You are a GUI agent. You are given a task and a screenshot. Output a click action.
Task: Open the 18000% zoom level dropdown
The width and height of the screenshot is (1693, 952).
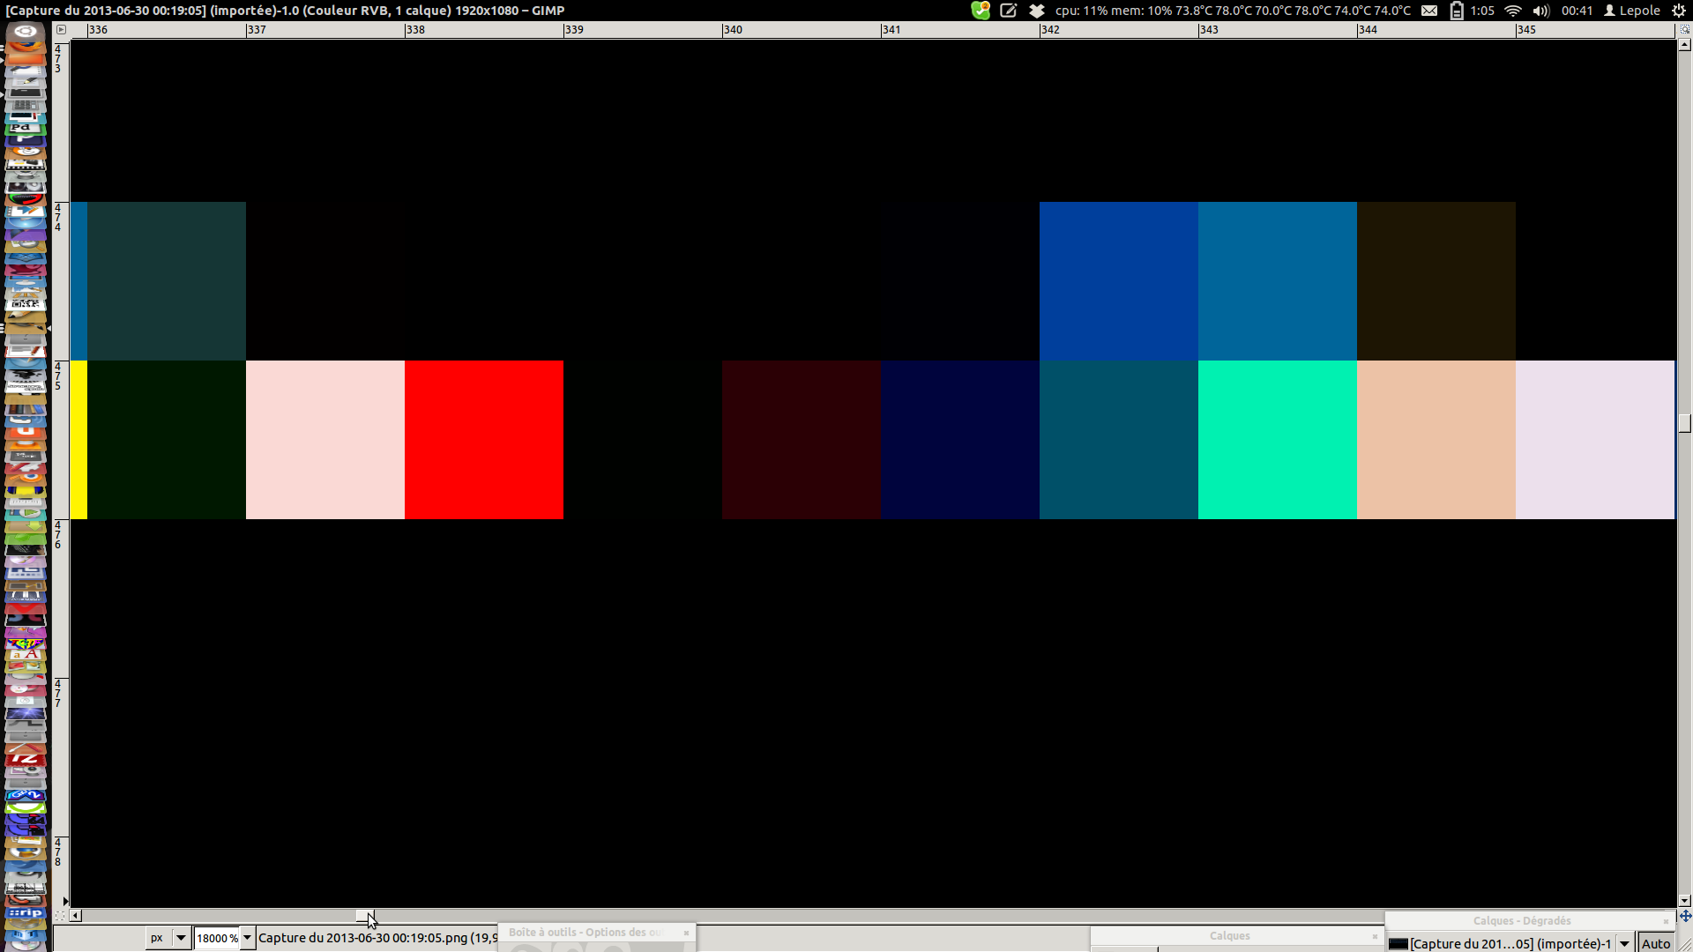(248, 938)
